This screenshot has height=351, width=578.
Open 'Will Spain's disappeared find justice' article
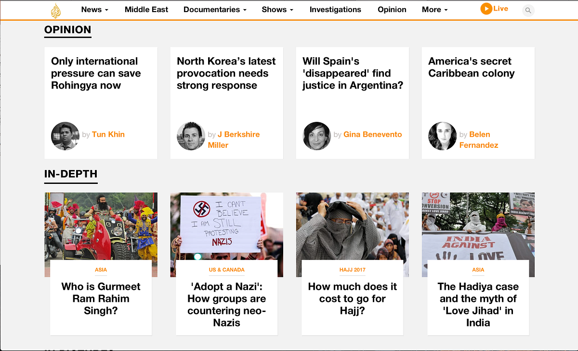[353, 73]
